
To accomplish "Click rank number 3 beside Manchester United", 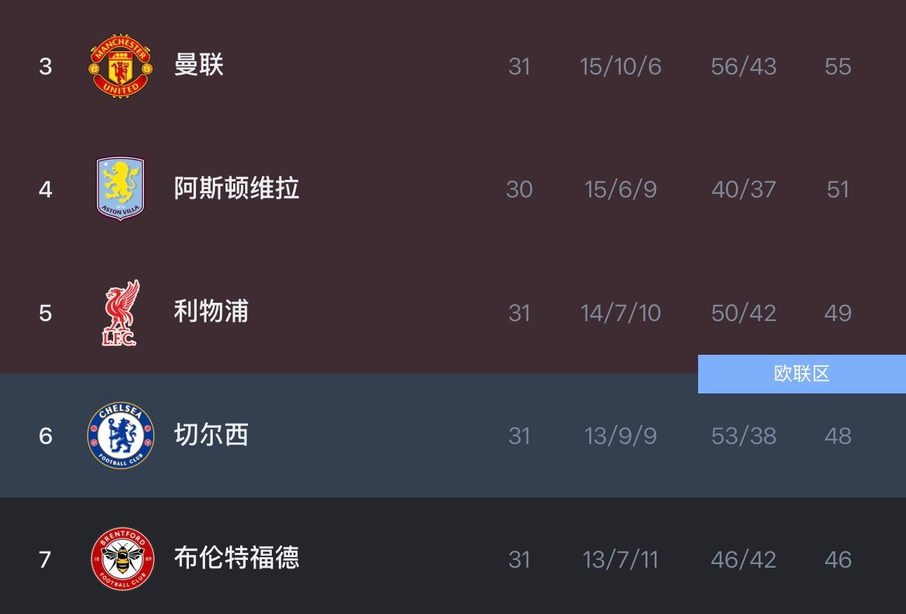I will pos(45,65).
